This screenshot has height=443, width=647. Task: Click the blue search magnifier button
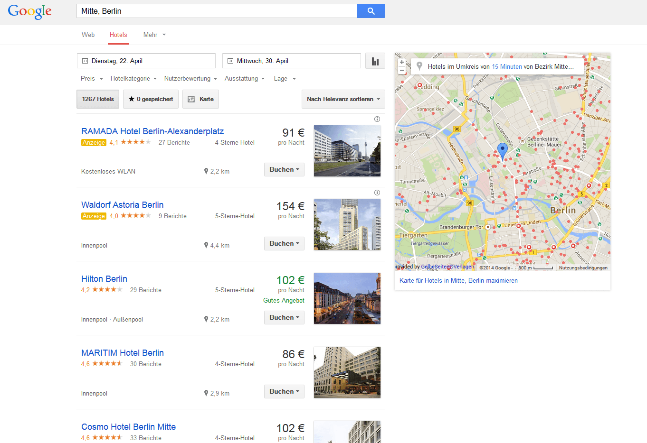point(371,11)
